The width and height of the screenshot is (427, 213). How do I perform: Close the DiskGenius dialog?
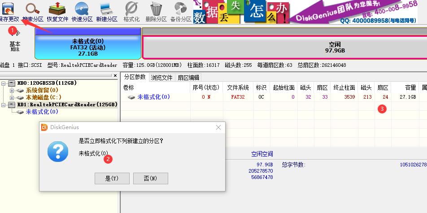[218, 127]
